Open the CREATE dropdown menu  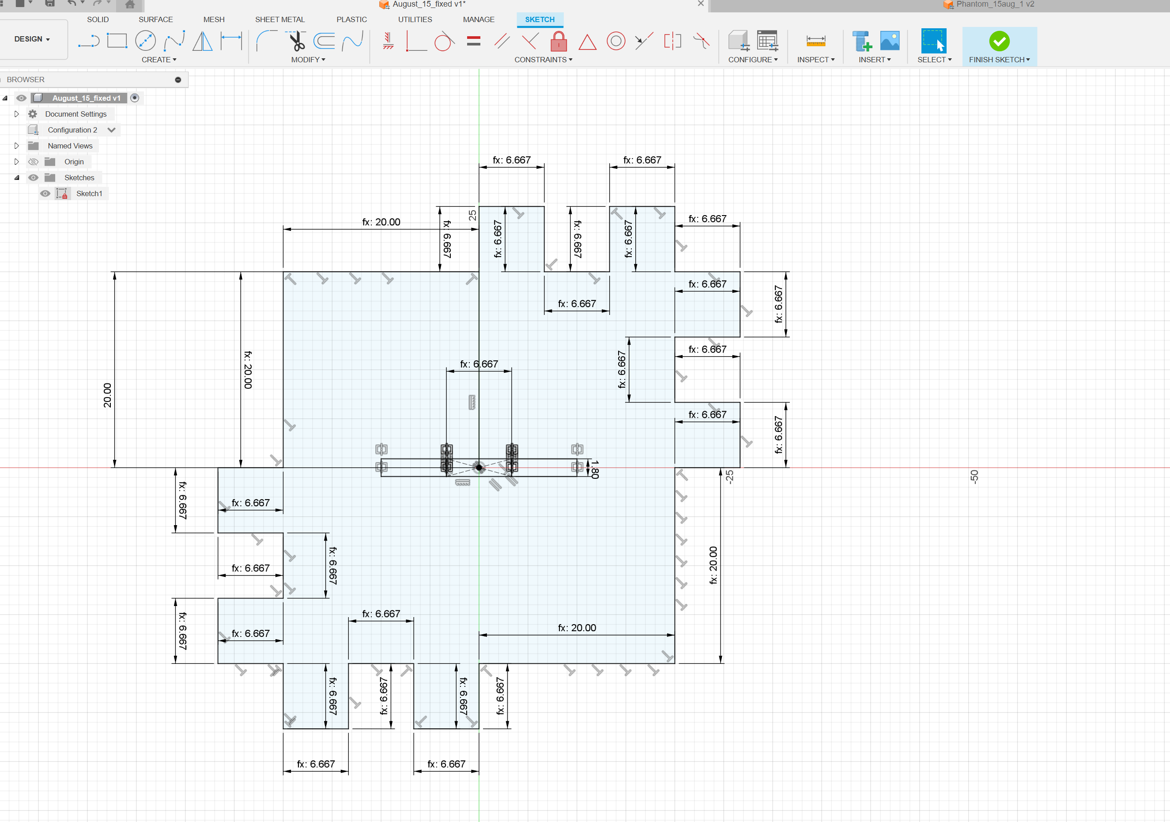[159, 60]
